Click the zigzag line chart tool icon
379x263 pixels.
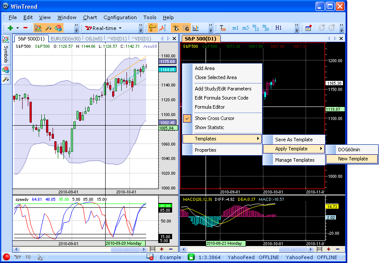pos(163,28)
